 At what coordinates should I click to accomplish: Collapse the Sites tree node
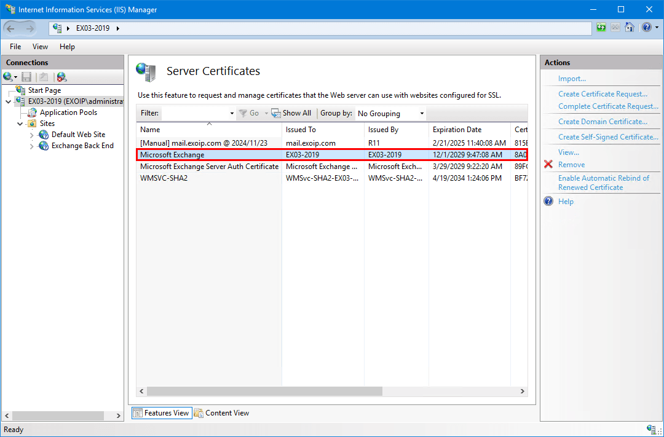[20, 124]
